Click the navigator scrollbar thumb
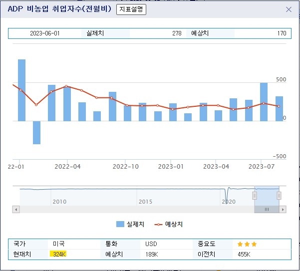300x271 pixels. tap(267, 210)
